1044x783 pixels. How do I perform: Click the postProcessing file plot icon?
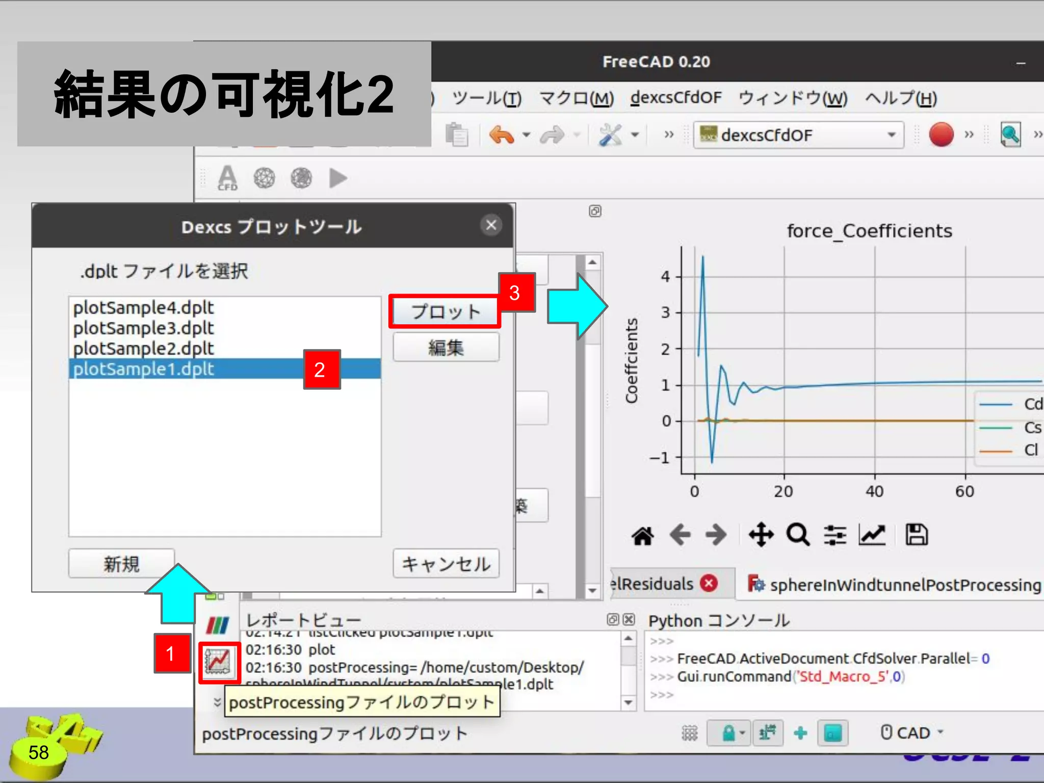point(218,662)
